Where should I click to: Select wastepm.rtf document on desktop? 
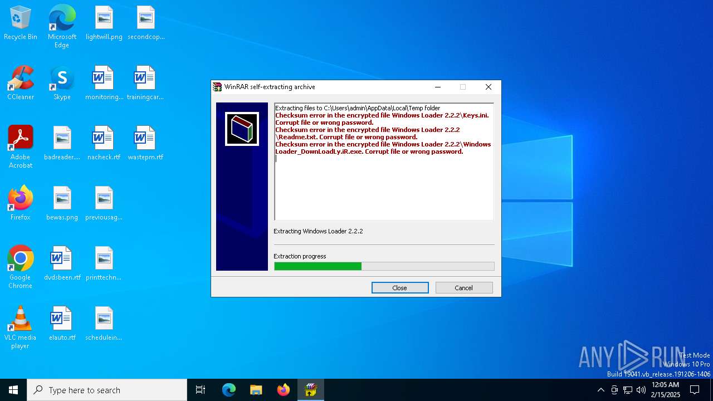145,143
